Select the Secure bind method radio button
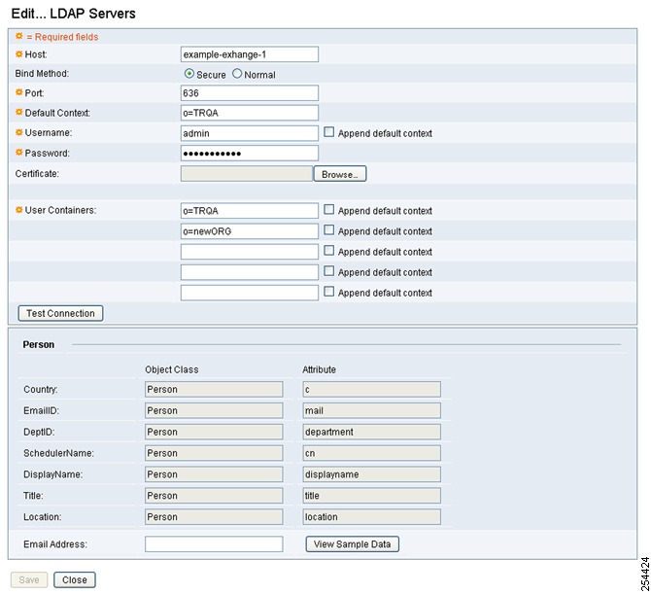The height and width of the screenshot is (594, 651). pos(189,74)
